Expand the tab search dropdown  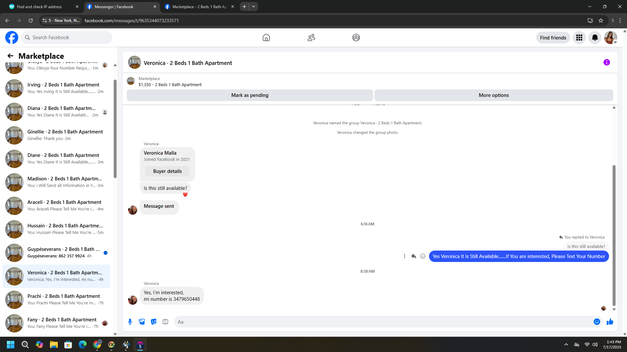tap(254, 7)
